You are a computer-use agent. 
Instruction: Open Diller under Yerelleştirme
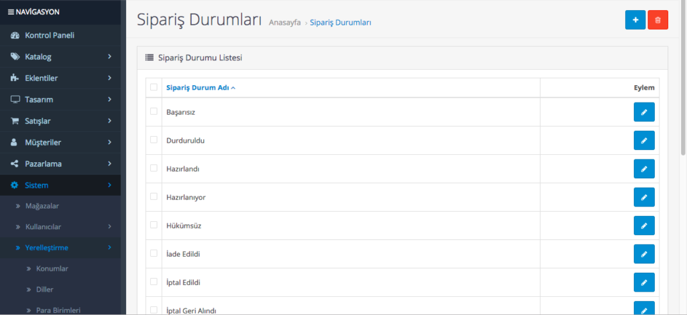[x=45, y=290]
